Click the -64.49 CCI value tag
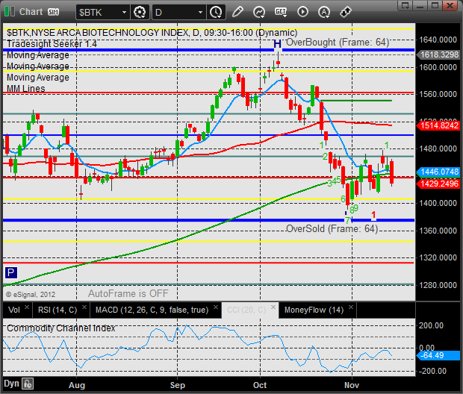 [438, 355]
